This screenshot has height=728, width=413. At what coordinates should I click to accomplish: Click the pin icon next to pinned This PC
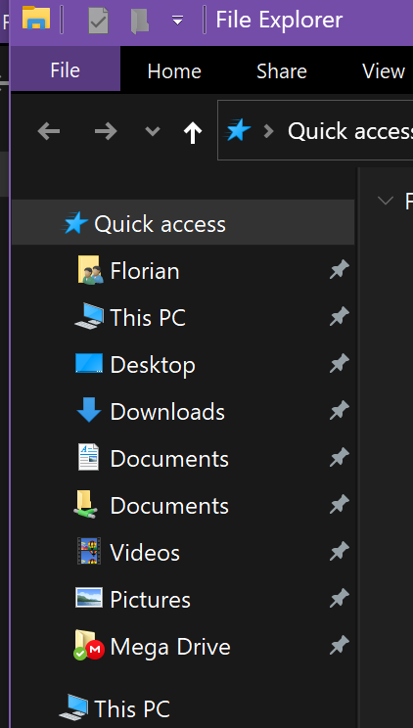click(x=340, y=317)
